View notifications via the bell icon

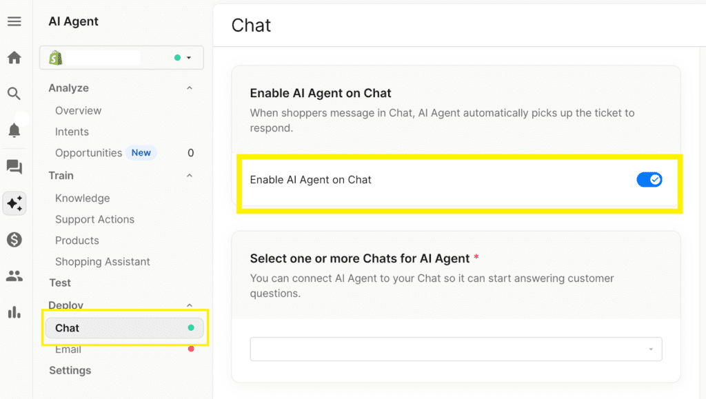[x=14, y=130]
